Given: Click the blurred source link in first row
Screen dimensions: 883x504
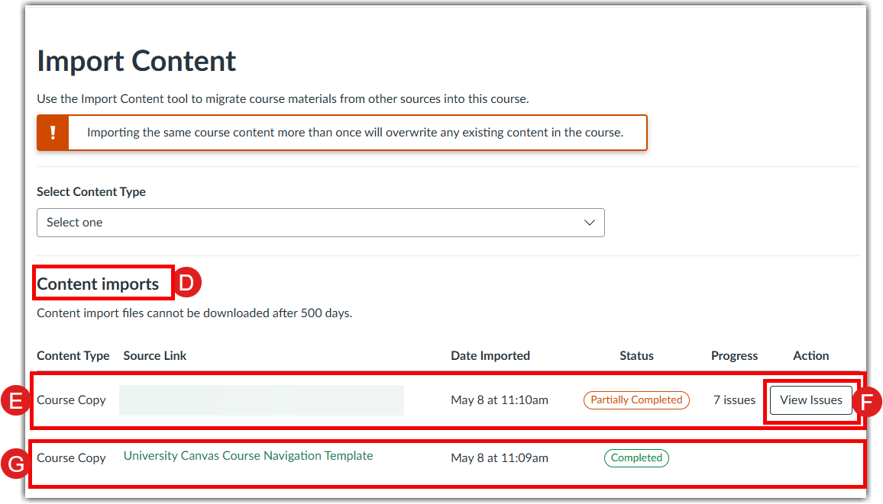Looking at the screenshot, I should (261, 400).
